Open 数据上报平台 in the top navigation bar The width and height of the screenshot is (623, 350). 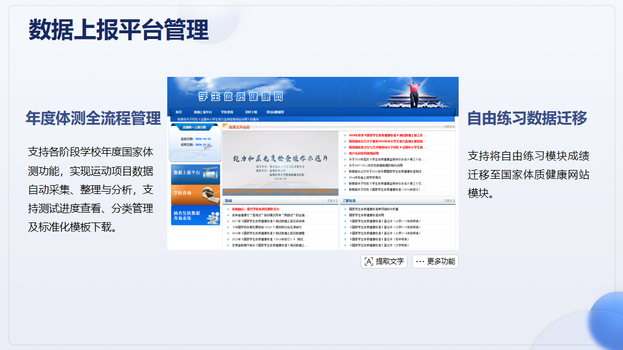click(203, 112)
